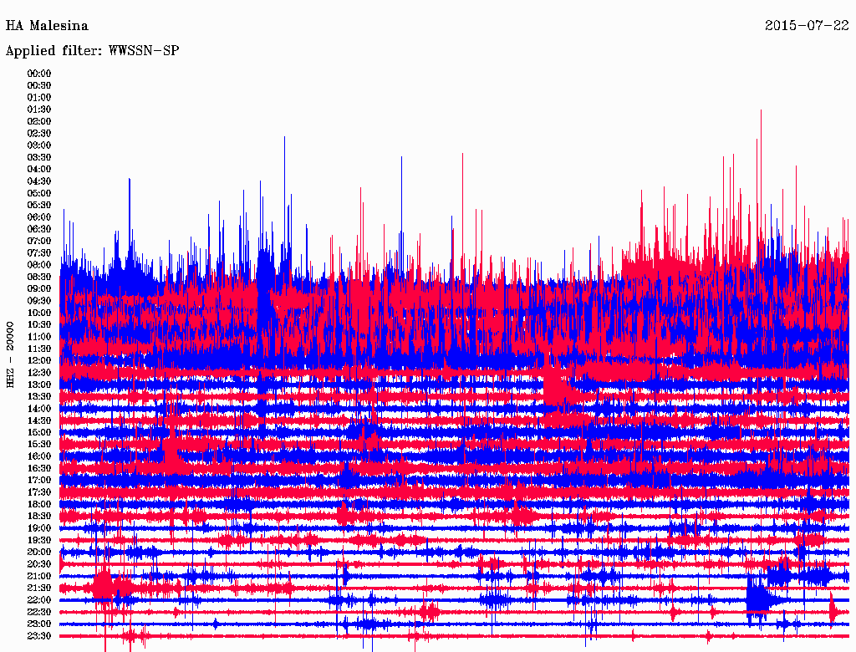Select the 17:30 time label

[x=39, y=492]
